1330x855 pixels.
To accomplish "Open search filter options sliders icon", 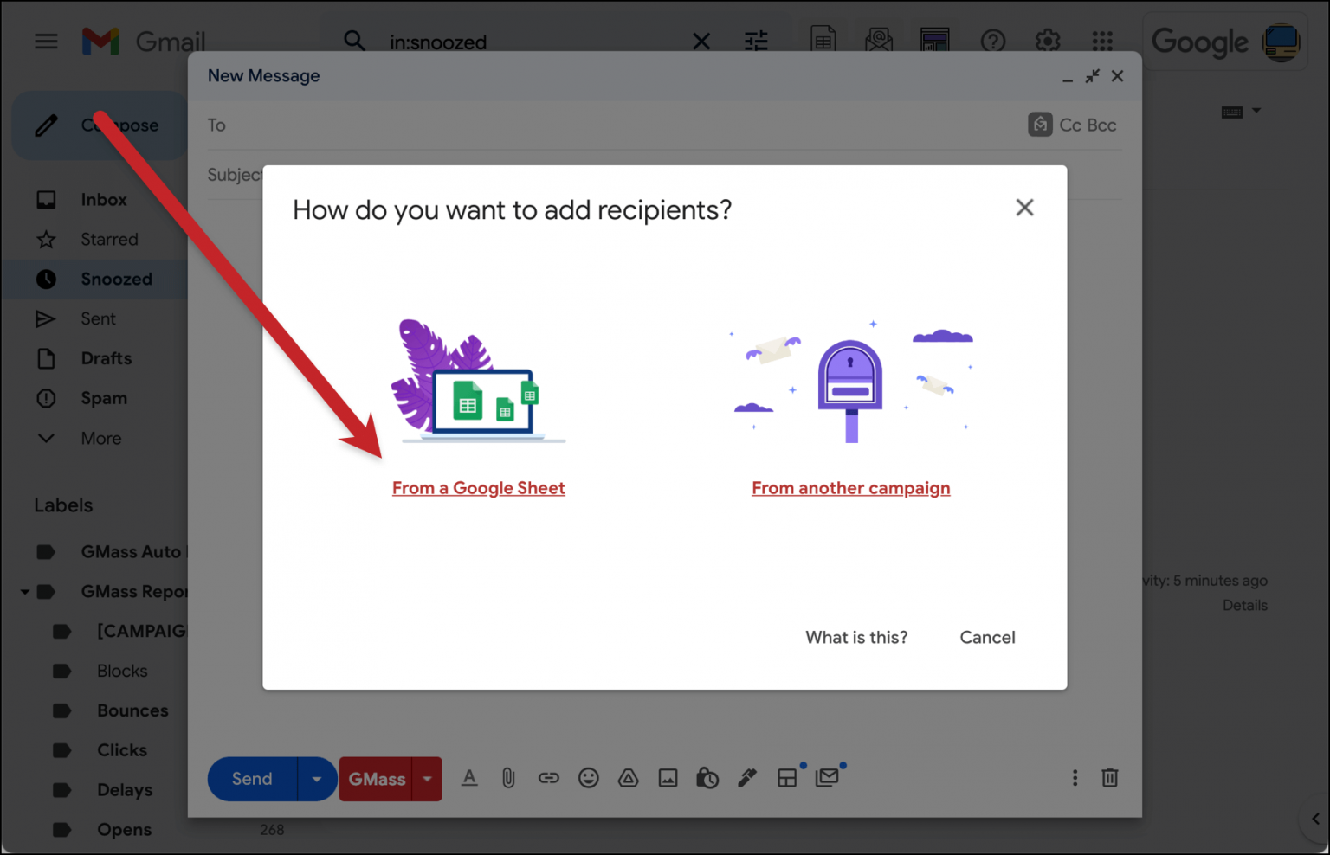I will point(756,41).
